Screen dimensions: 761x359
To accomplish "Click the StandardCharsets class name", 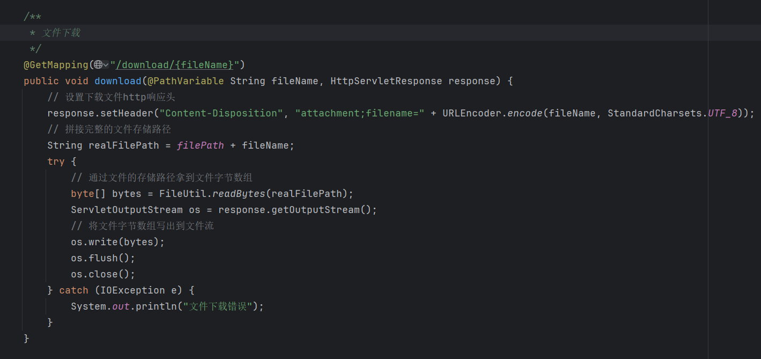I will (x=655, y=113).
